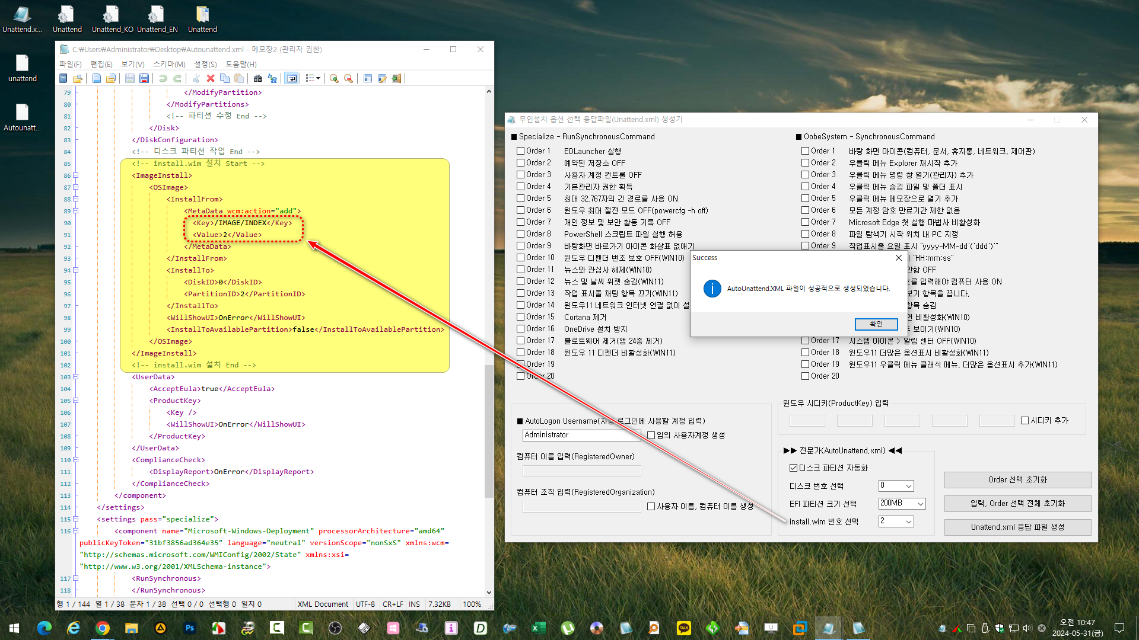Open the 파일(F) menu
Screen dimensions: 1139x640
click(70, 64)
